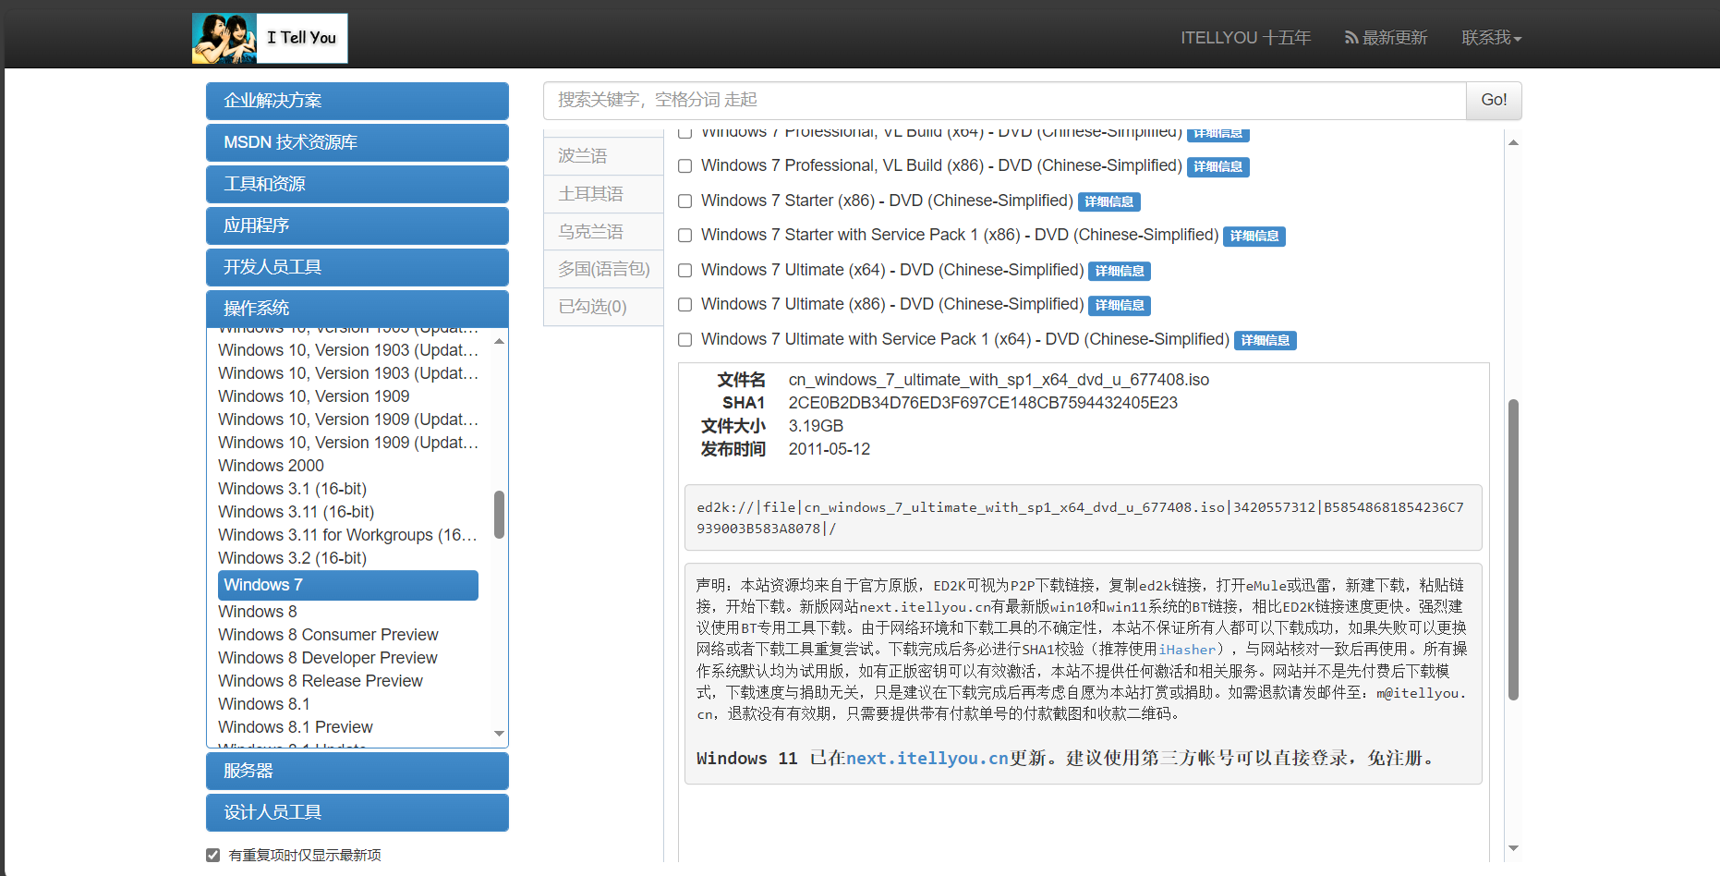The image size is (1720, 876).
Task: Click the OS list scroll down arrow
Action: tap(499, 734)
